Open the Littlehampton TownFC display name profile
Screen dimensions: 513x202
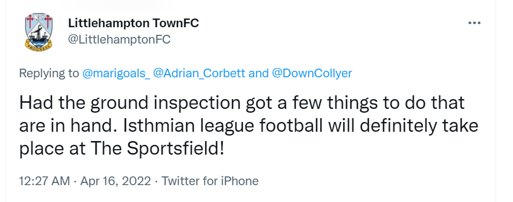pos(134,23)
